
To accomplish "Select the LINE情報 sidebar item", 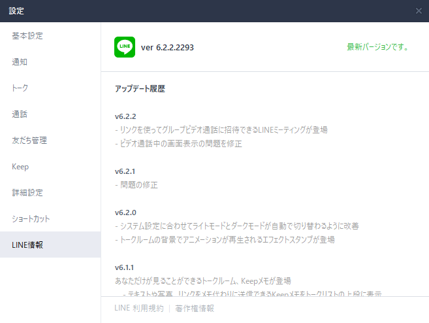I will click(x=50, y=245).
